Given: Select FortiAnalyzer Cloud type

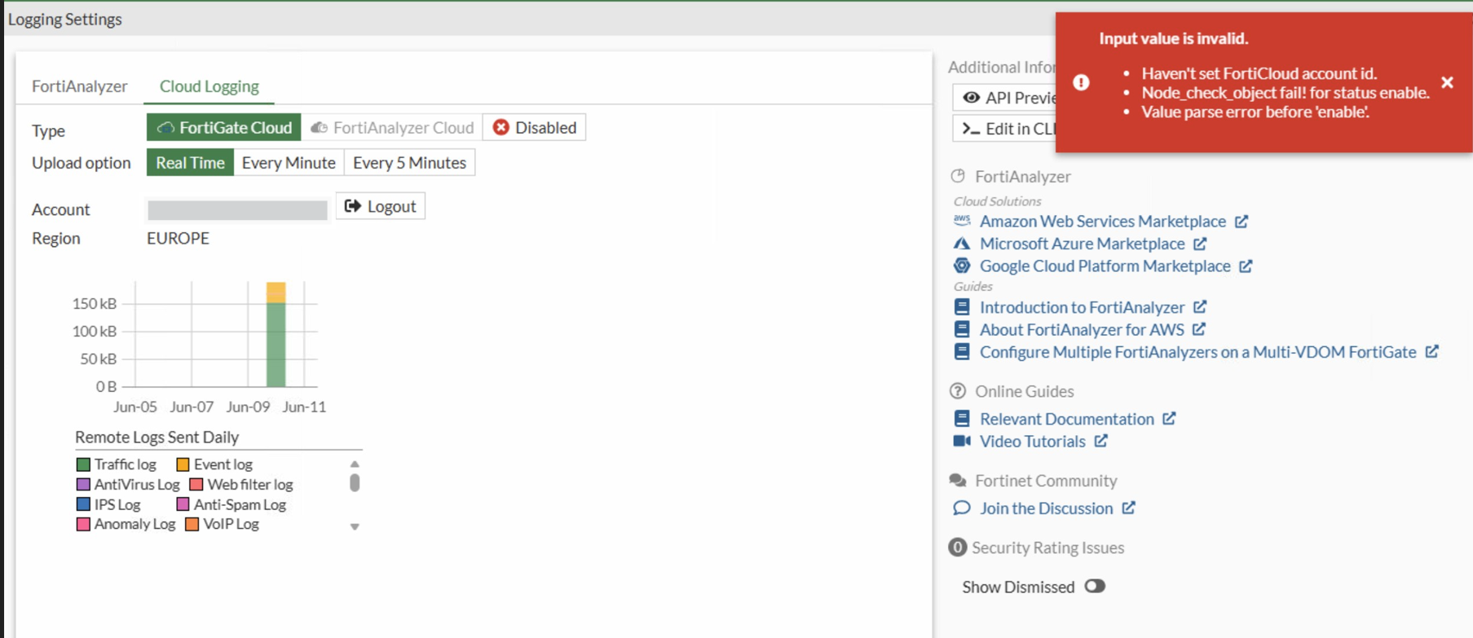Looking at the screenshot, I should click(x=392, y=127).
